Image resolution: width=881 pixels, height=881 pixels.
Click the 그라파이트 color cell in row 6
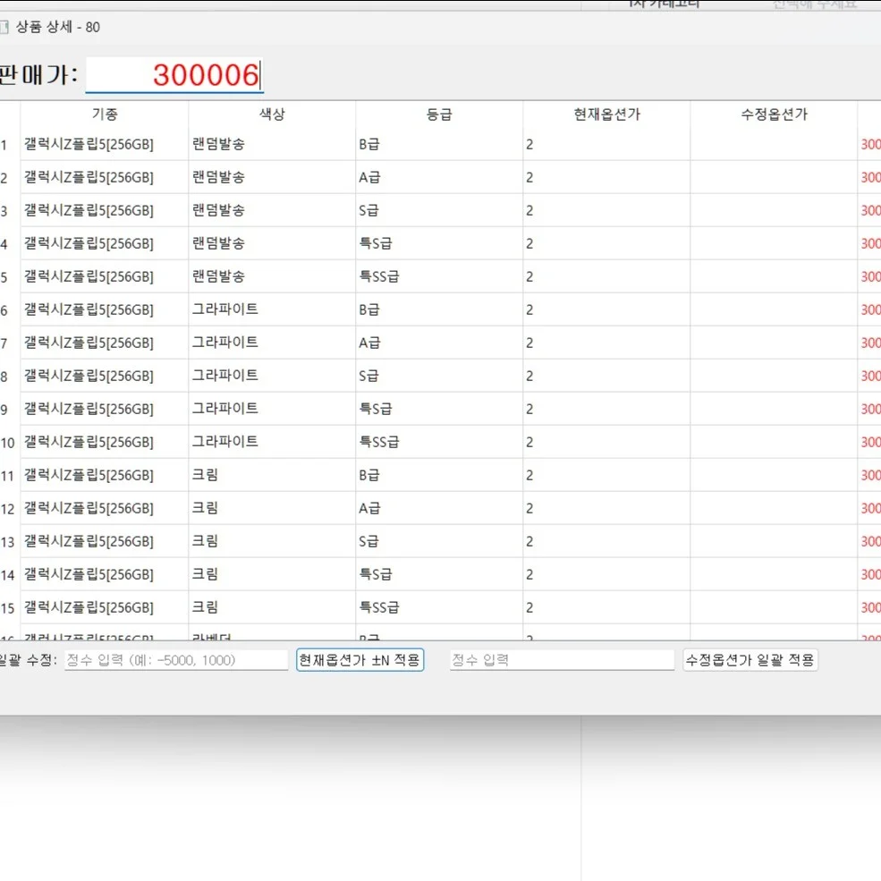225,309
